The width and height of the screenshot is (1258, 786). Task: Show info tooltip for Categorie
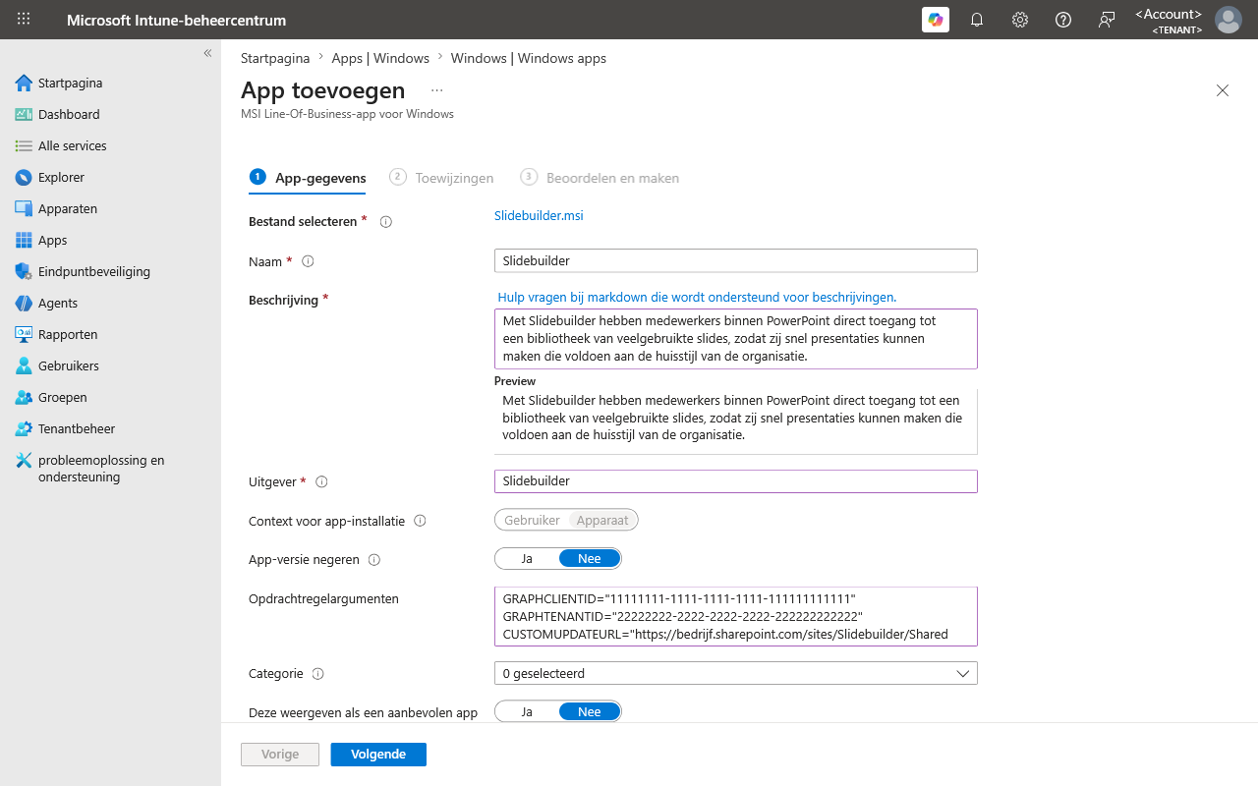tap(317, 674)
